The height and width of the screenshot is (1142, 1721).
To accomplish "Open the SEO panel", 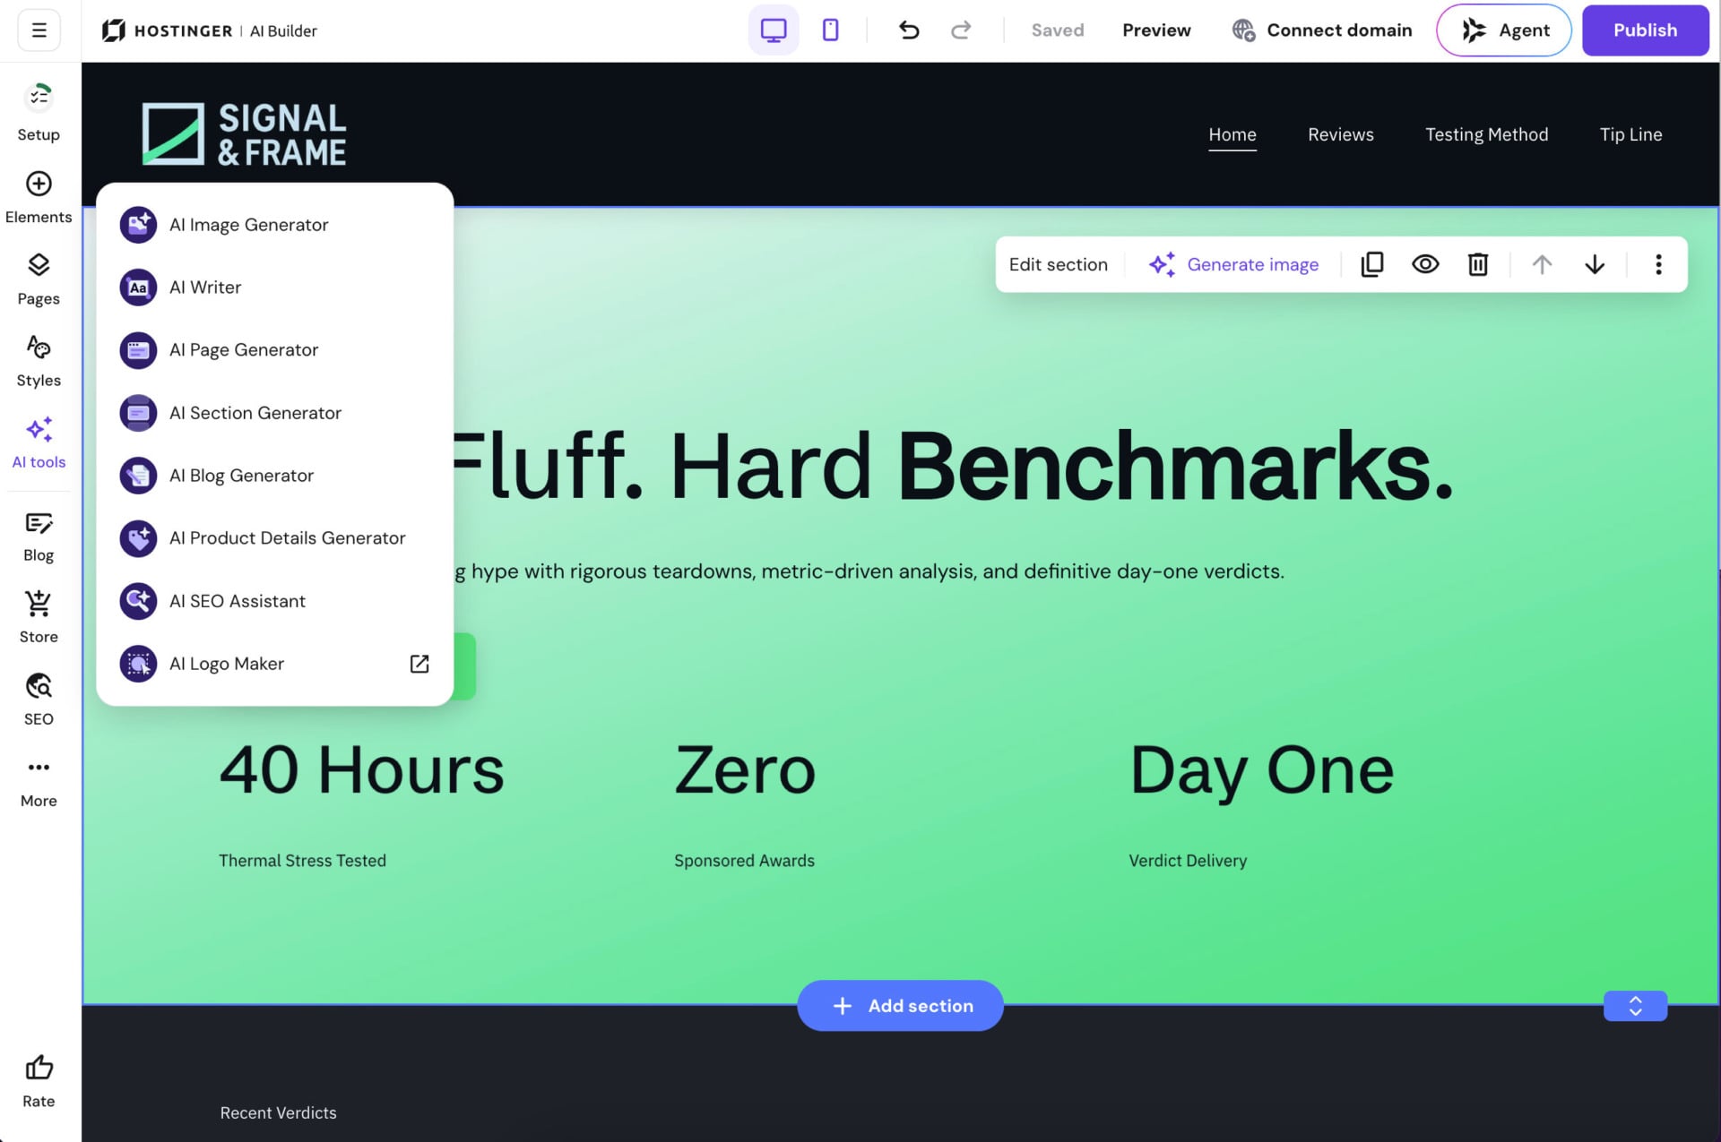I will pyautogui.click(x=39, y=700).
